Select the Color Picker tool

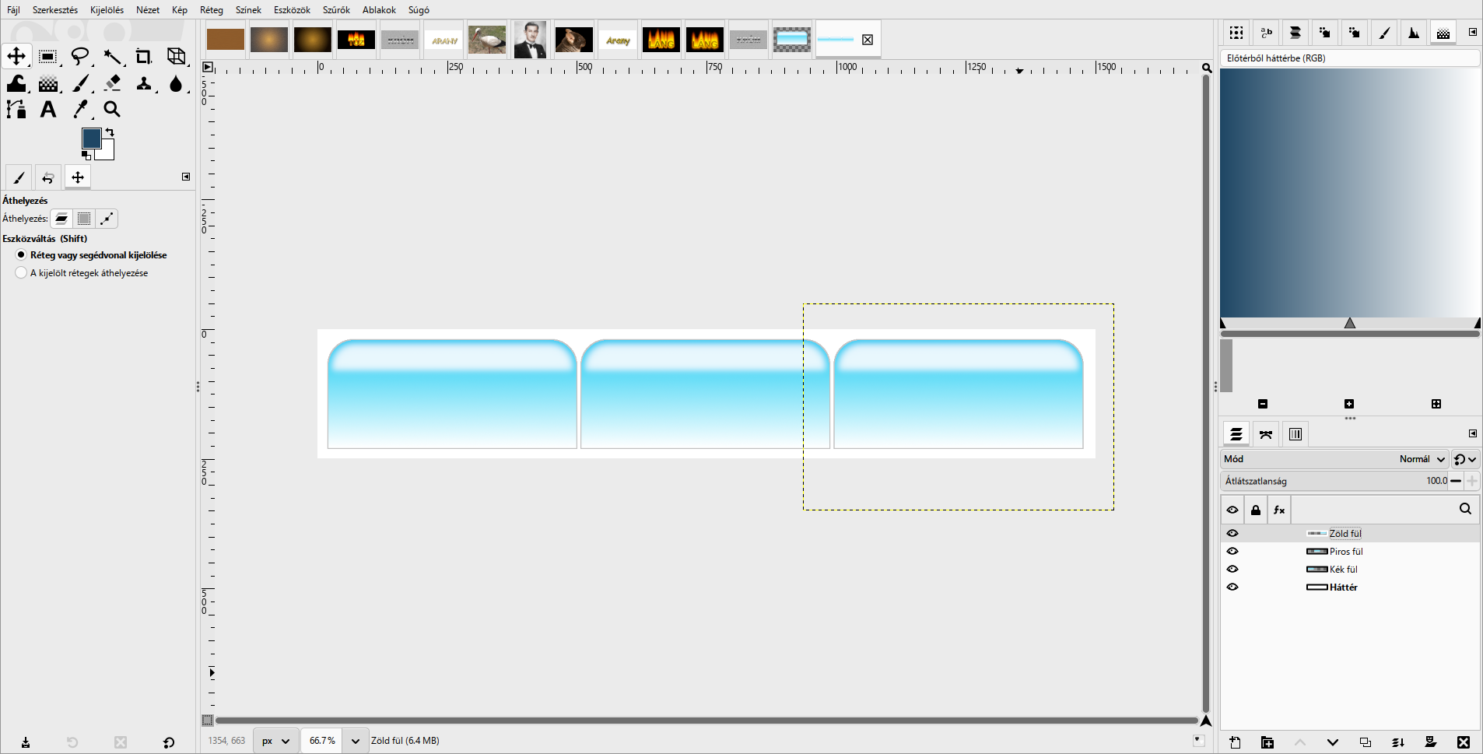coord(80,110)
